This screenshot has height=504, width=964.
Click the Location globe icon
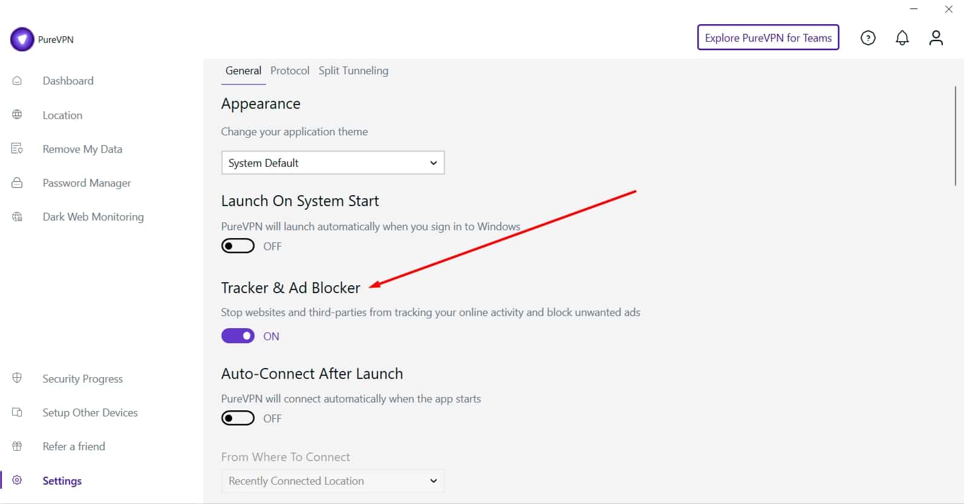click(17, 115)
